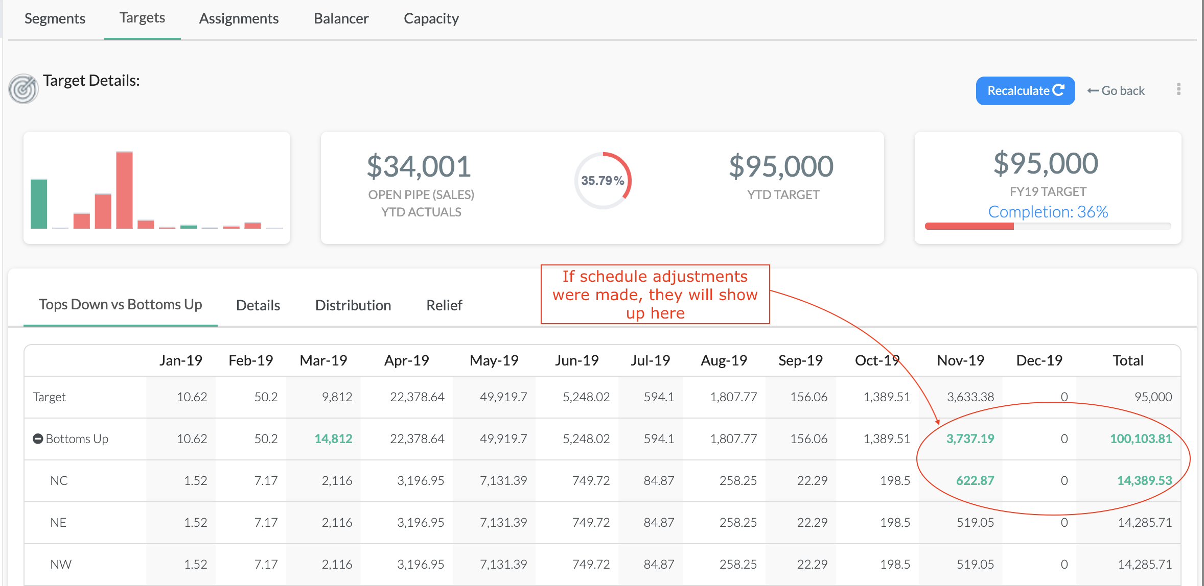This screenshot has height=586, width=1204.
Task: Click the Feb-19 column header
Action: click(251, 360)
